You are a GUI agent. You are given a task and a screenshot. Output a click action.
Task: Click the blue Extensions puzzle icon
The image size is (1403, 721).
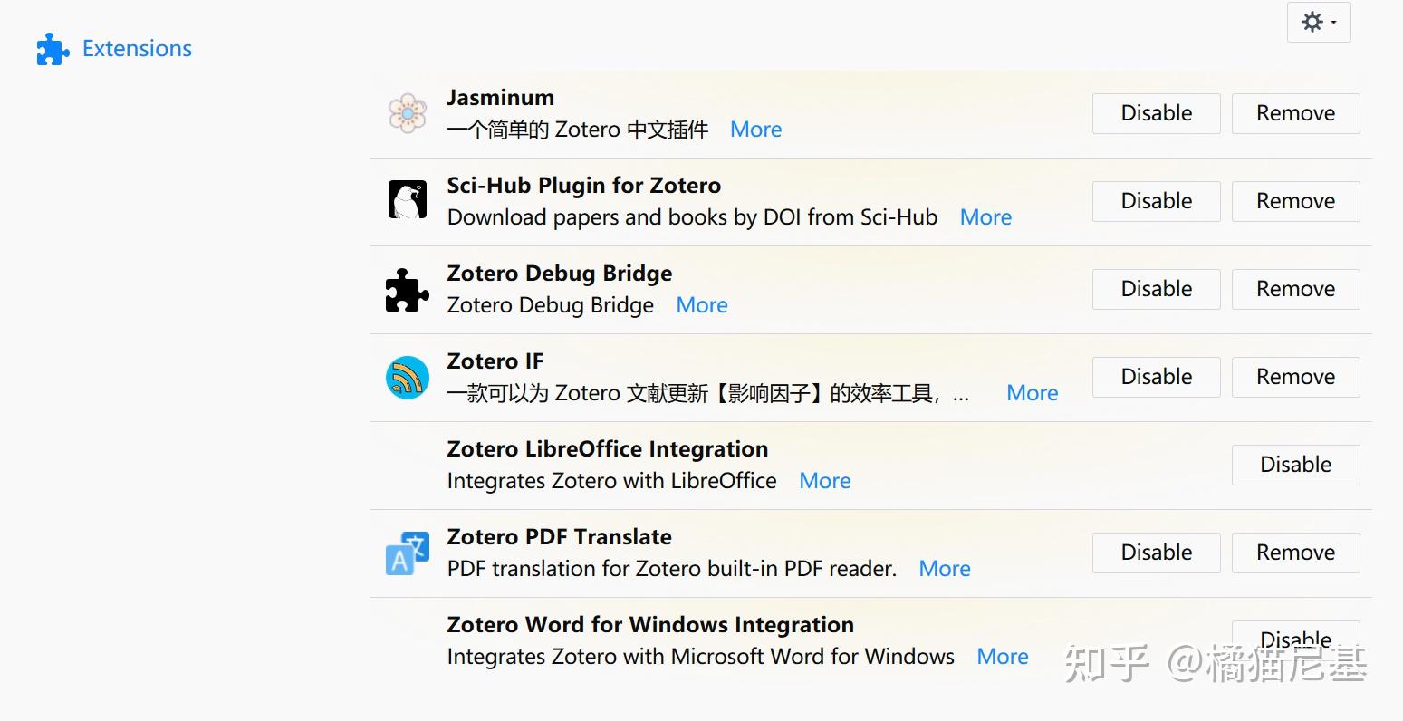[x=53, y=48]
